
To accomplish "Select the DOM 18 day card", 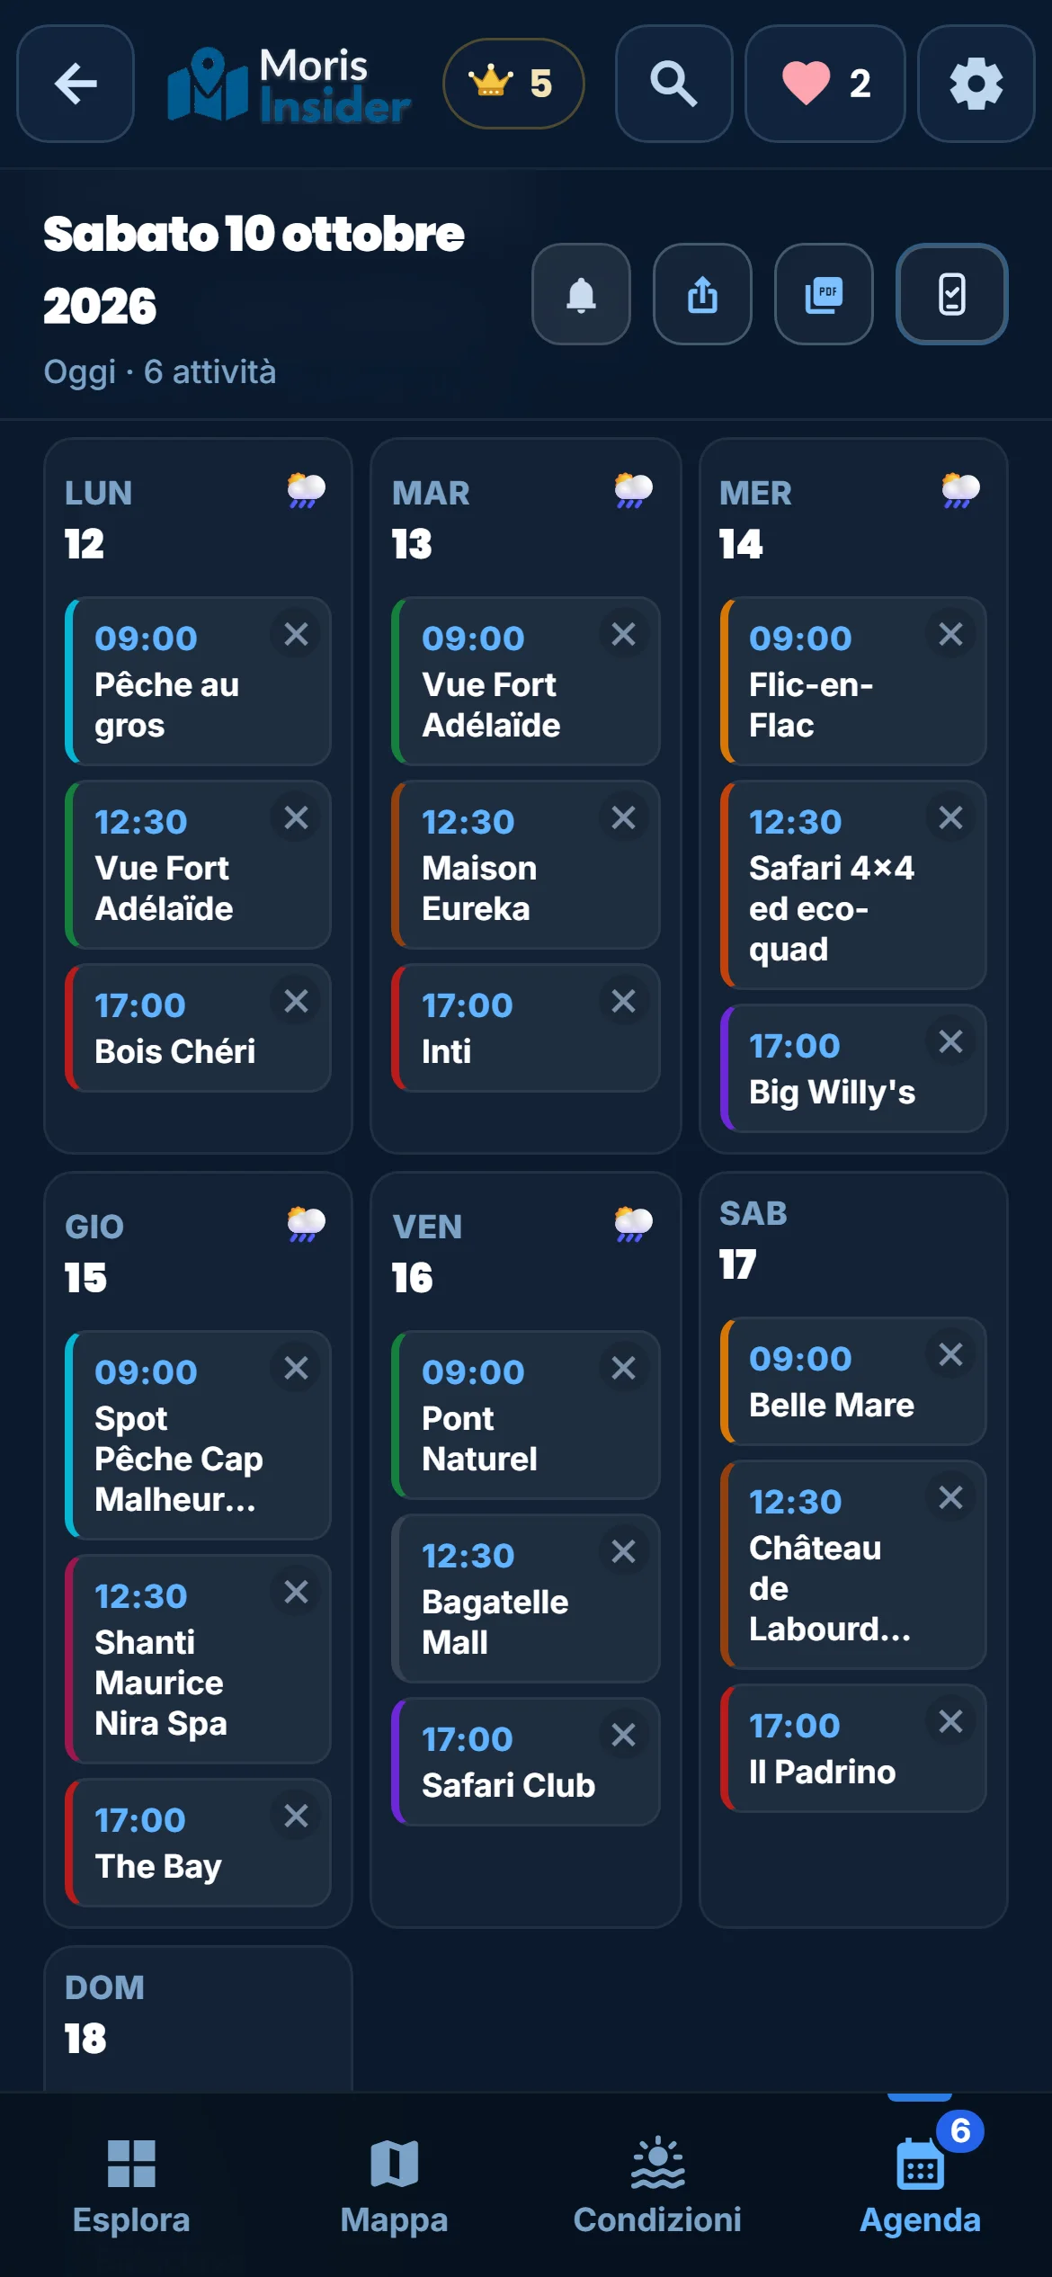I will pos(198,2018).
